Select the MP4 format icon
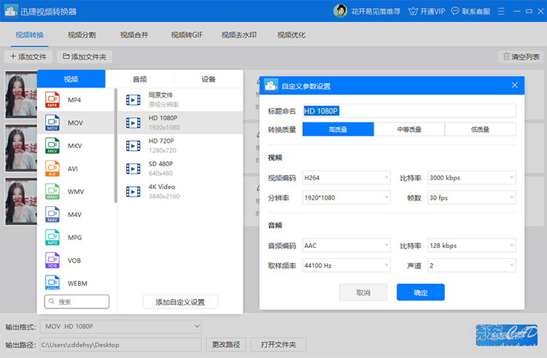Image resolution: width=547 pixels, height=358 pixels. click(x=53, y=100)
